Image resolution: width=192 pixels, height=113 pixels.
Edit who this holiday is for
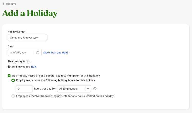34,67
